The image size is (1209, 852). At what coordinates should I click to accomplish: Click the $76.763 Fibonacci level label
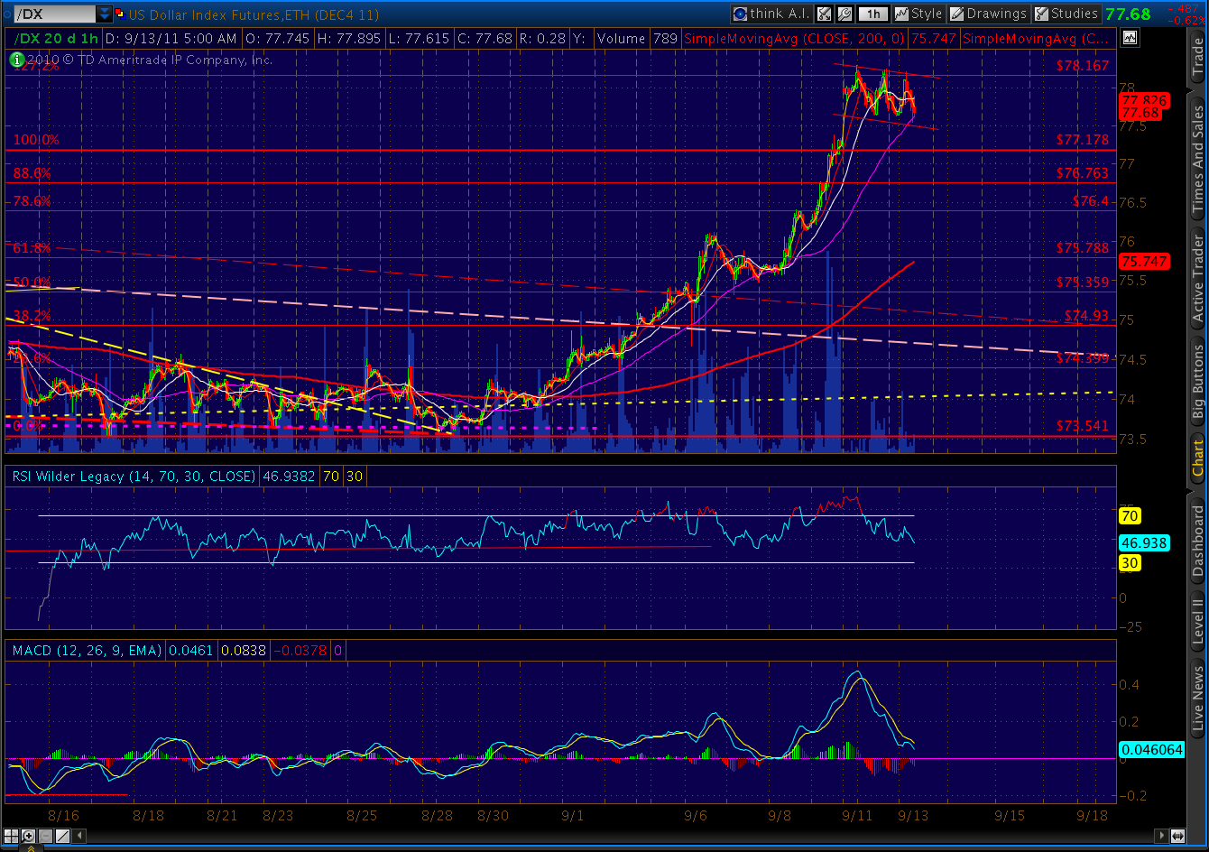[1082, 172]
